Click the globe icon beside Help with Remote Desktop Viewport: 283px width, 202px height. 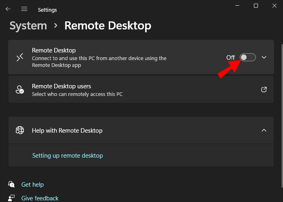[20, 130]
